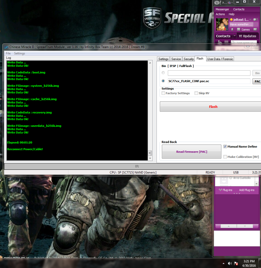The image size is (261, 268).
Task: Click the volume speaker icon in system tray
Action: [230, 263]
